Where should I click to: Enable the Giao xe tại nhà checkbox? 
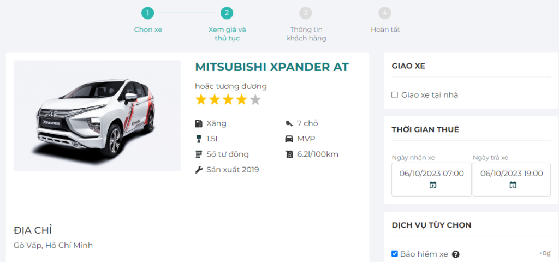click(395, 95)
